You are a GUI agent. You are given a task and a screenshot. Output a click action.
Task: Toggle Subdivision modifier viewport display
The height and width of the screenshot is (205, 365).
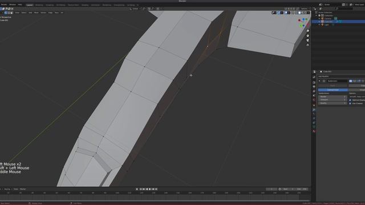355,81
